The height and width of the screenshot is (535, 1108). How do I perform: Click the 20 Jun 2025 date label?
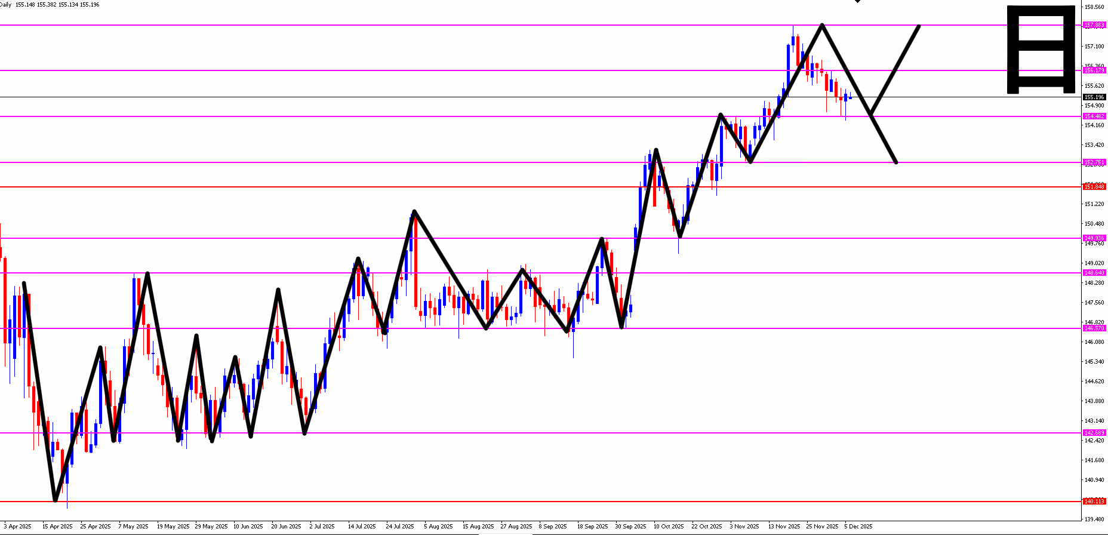pyautogui.click(x=287, y=527)
